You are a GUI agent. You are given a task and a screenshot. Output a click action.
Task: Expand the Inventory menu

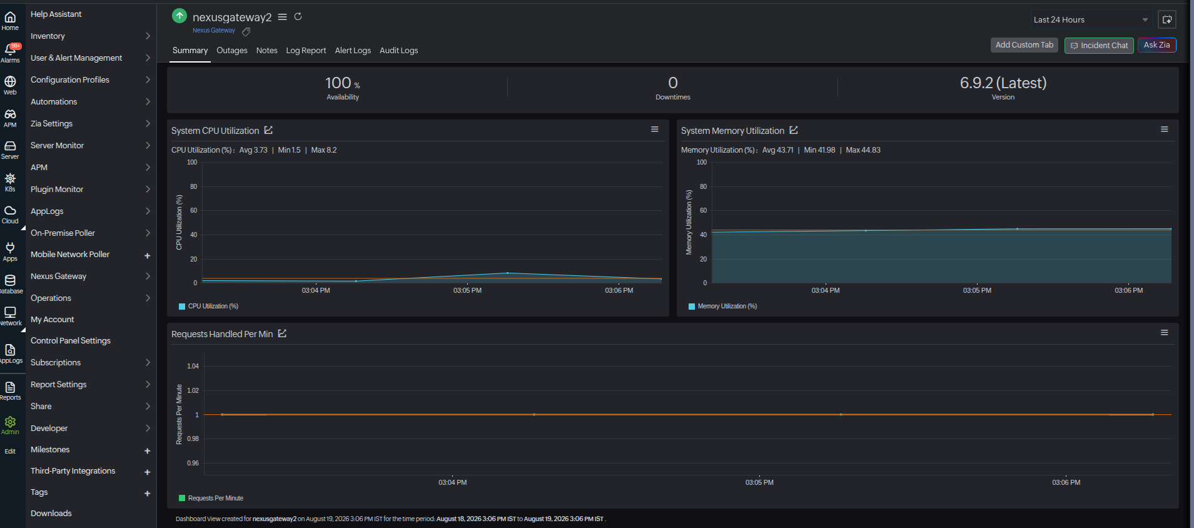pos(91,36)
